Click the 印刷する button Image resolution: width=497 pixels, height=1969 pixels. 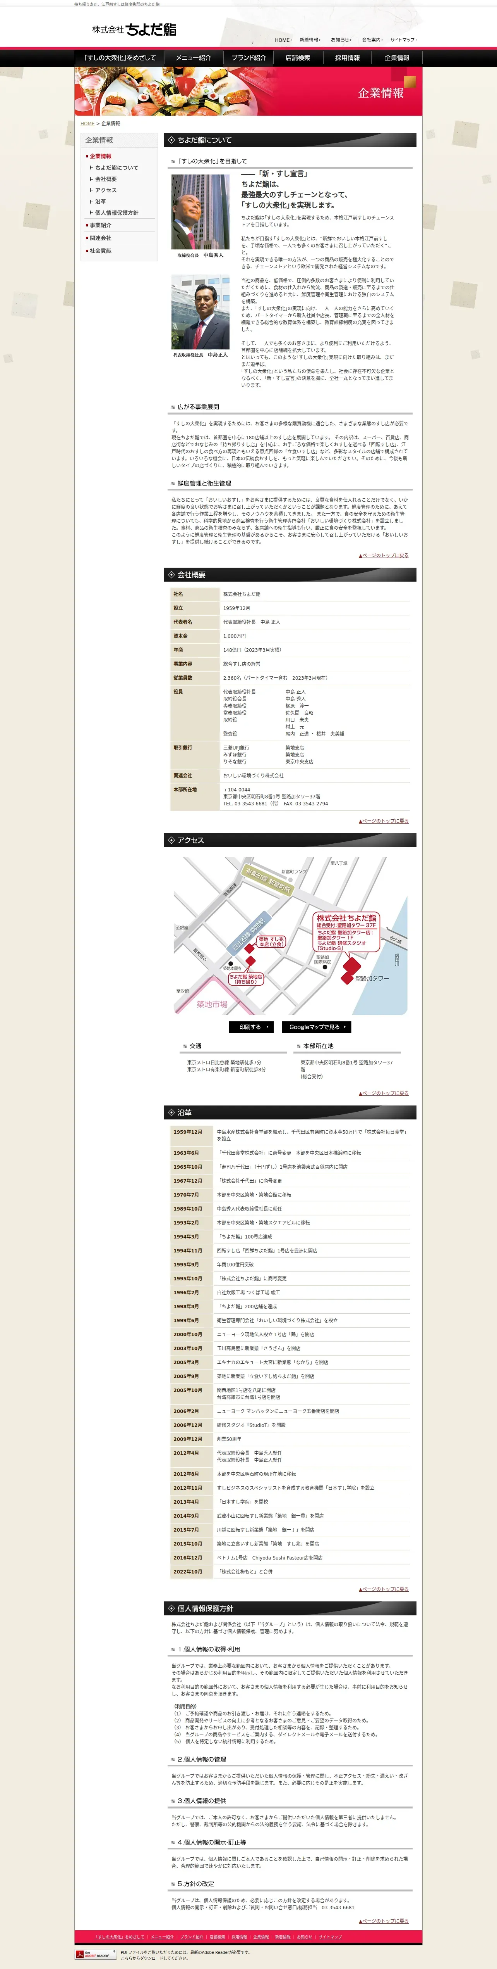pyautogui.click(x=251, y=1026)
